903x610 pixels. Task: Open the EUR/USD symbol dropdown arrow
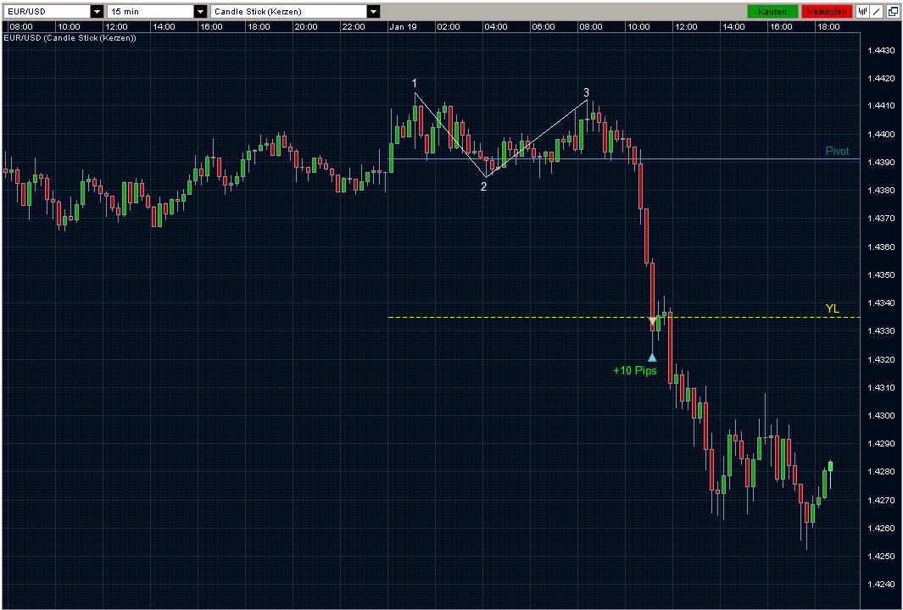point(97,12)
